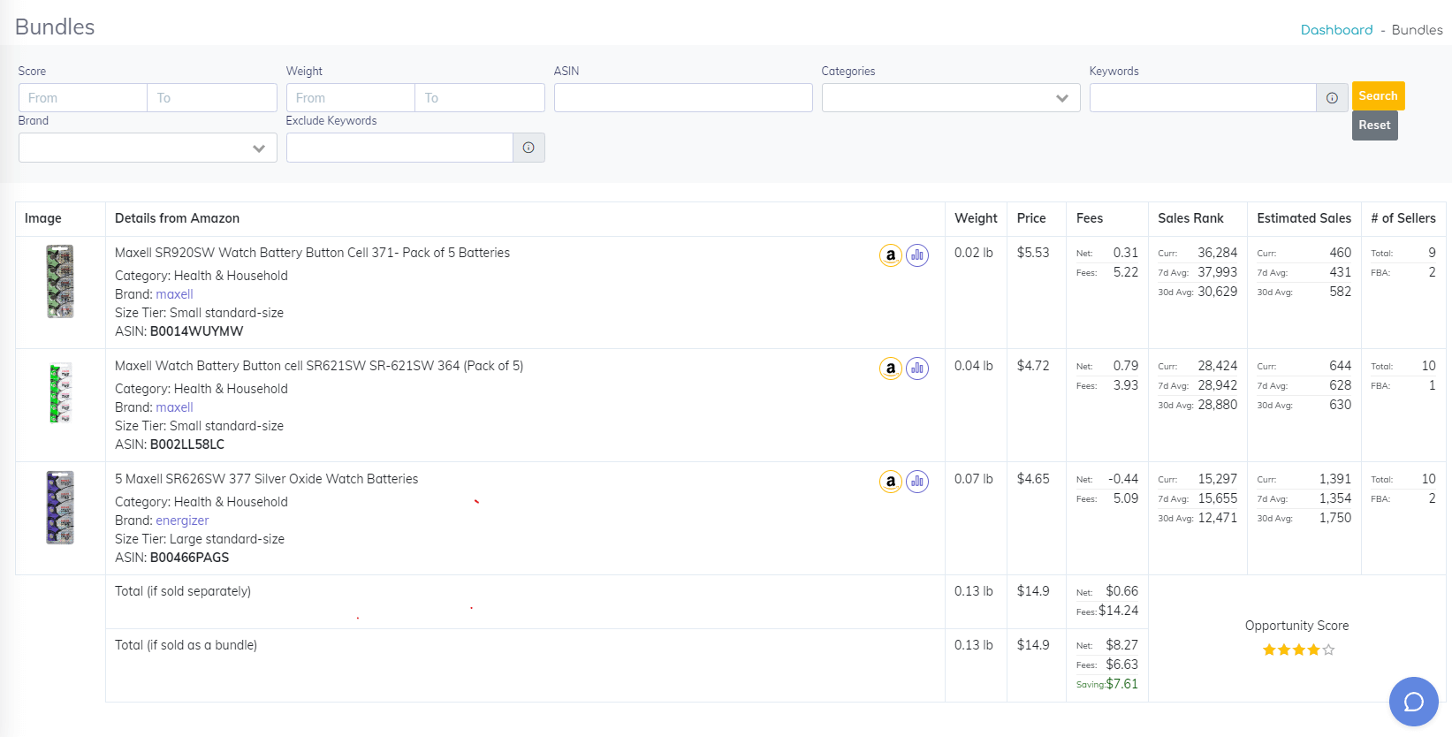This screenshot has width=1452, height=737.
Task: Click the current estimated sales 1,391
Action: click(1334, 479)
